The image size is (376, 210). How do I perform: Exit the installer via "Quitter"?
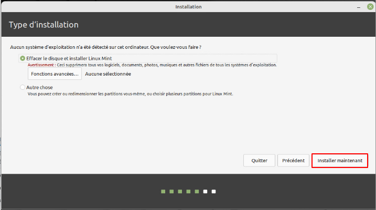pos(259,161)
